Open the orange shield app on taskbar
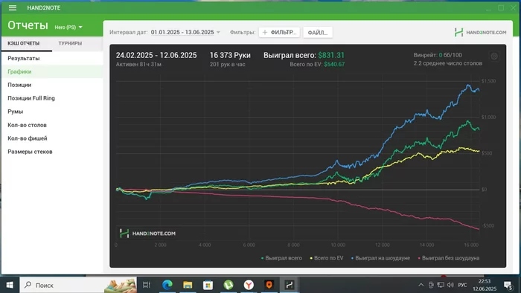 269,285
